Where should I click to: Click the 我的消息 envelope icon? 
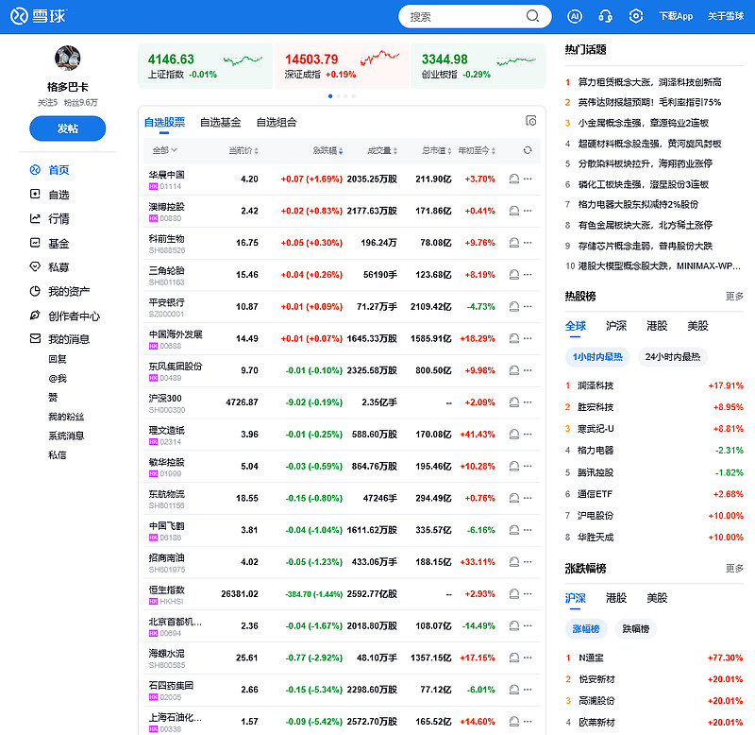coord(35,339)
